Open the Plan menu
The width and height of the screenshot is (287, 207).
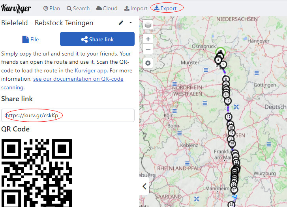pyautogui.click(x=51, y=8)
